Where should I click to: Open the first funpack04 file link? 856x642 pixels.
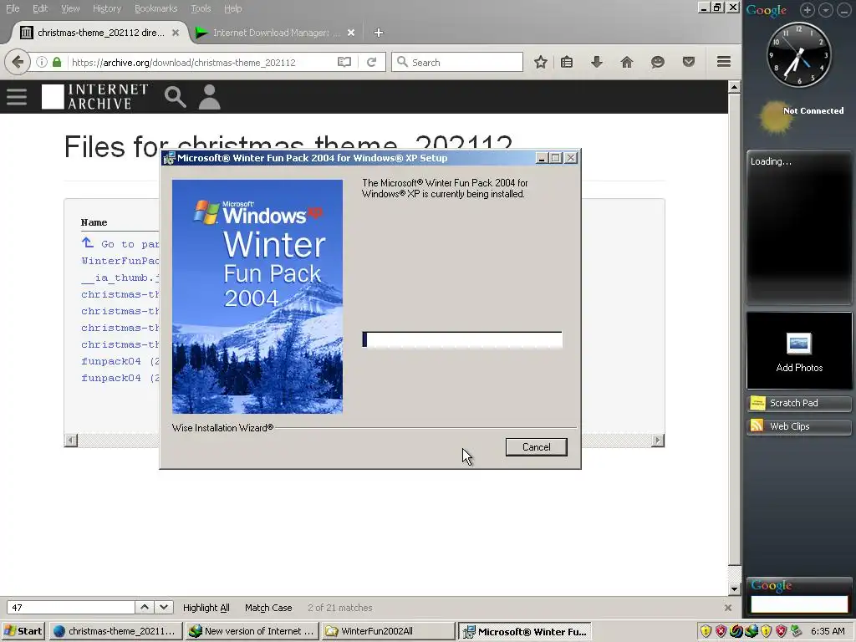(x=120, y=361)
